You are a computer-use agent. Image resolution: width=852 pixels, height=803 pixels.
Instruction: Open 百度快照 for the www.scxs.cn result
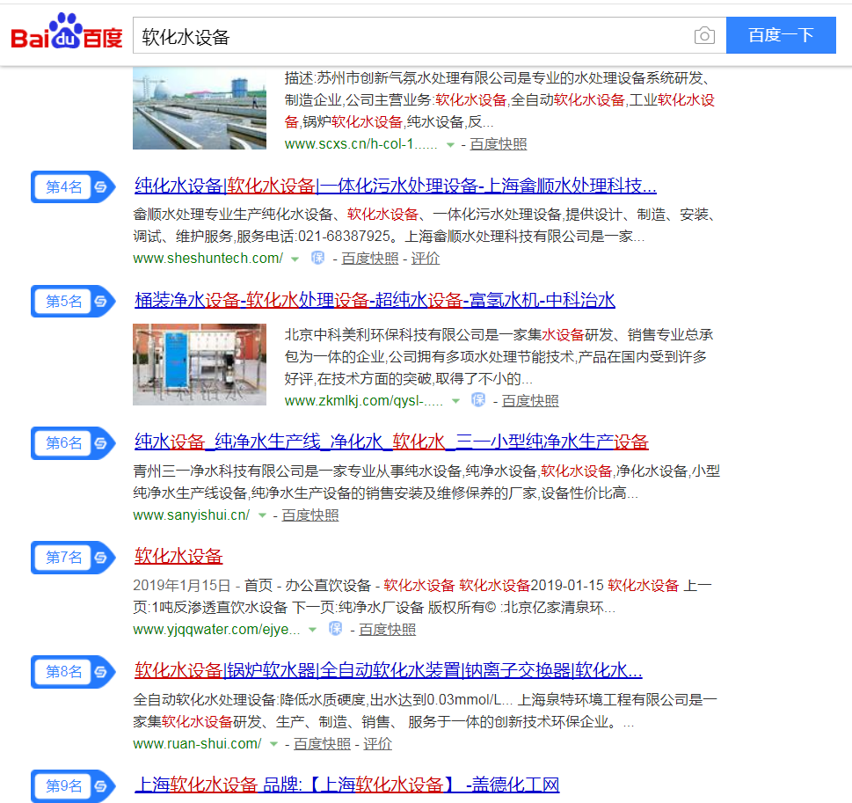pyautogui.click(x=499, y=144)
